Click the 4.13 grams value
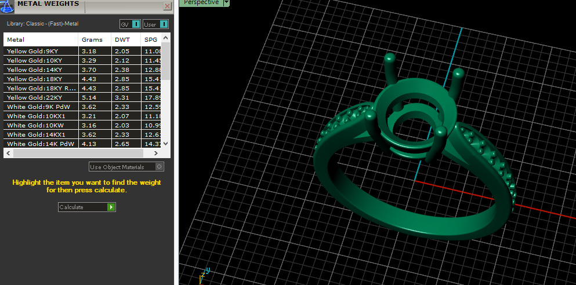The height and width of the screenshot is (285, 576). [x=88, y=144]
